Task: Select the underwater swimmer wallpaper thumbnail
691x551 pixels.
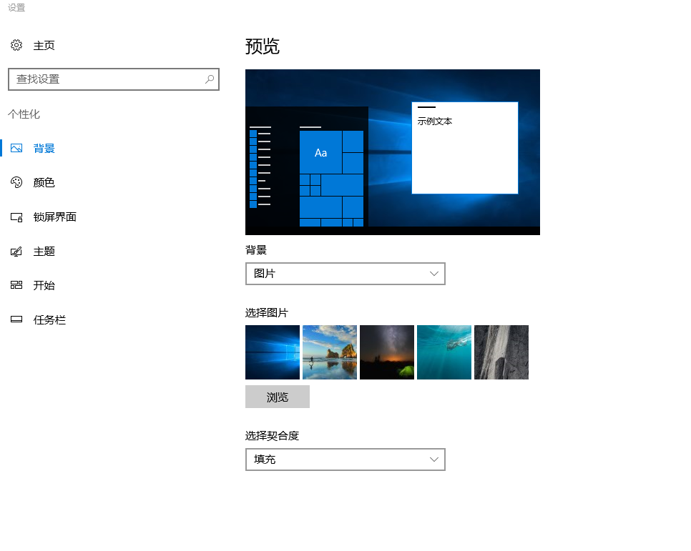Action: coord(444,352)
